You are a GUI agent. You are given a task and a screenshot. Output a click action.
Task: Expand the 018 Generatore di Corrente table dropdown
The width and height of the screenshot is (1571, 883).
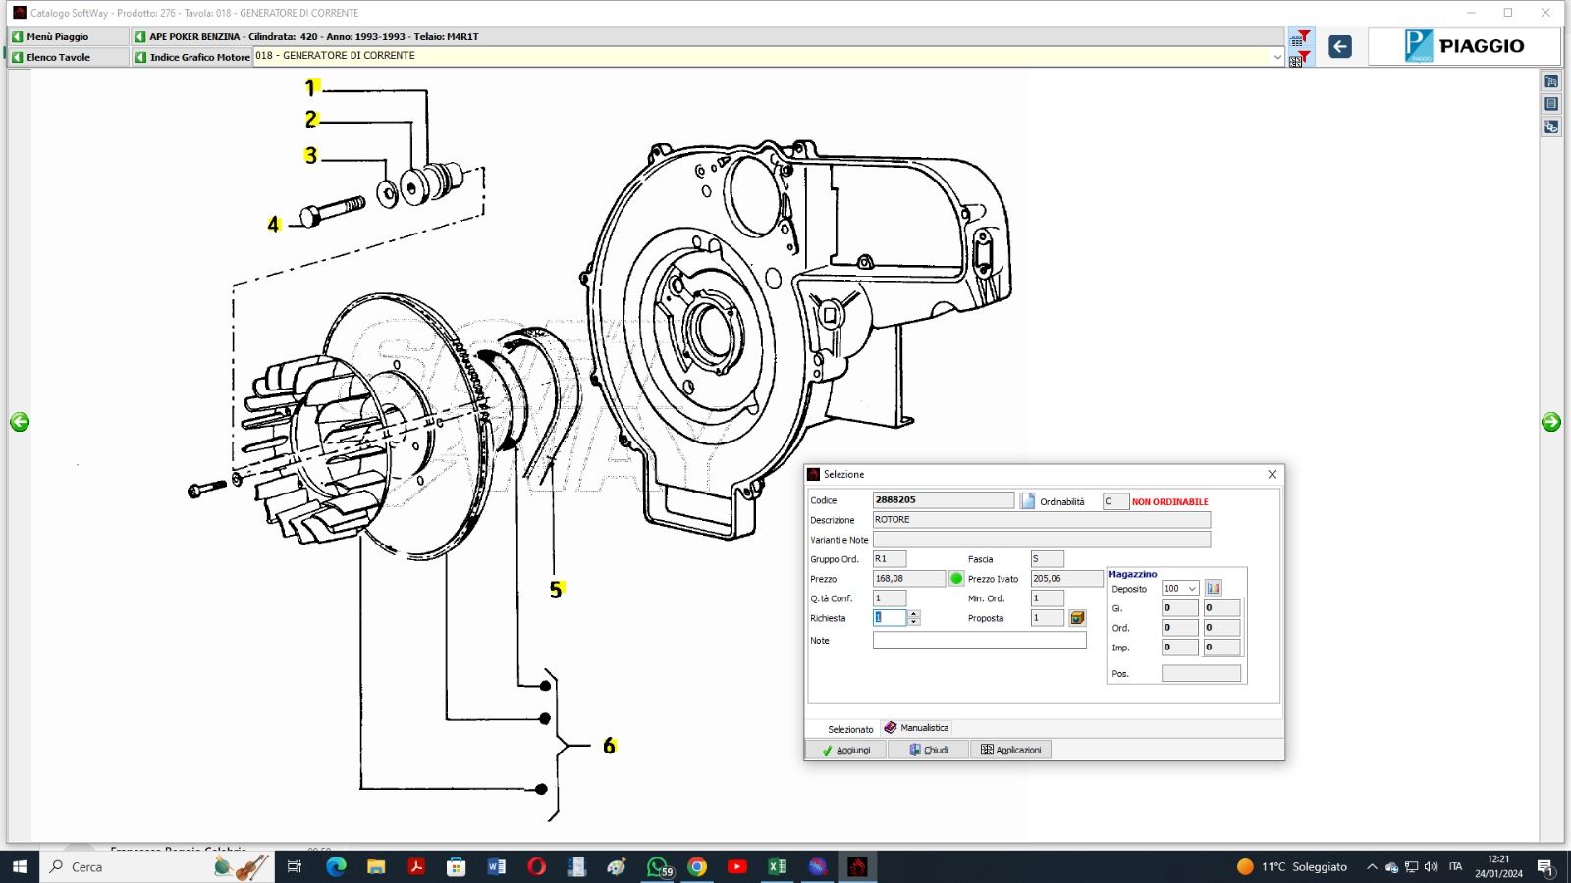(1276, 57)
